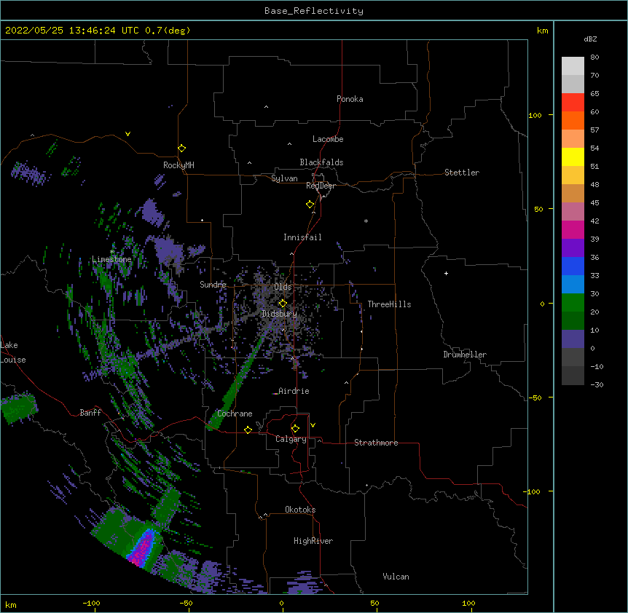Click the yellow diamond marker south of RedDeer
Screen dimensions: 628x613
click(310, 205)
